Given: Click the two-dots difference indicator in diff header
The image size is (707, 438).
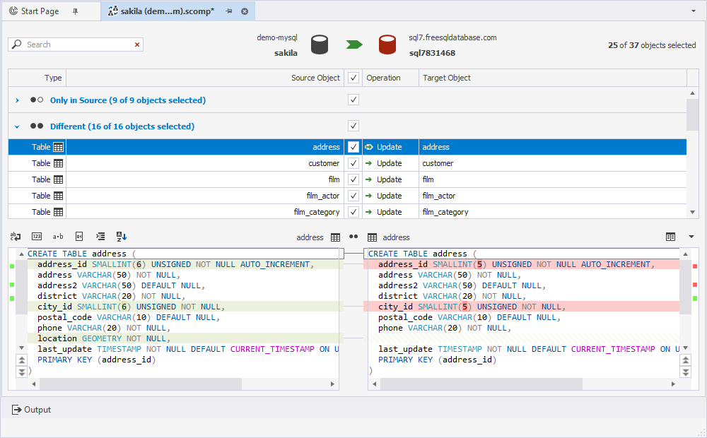Looking at the screenshot, I should coord(353,237).
